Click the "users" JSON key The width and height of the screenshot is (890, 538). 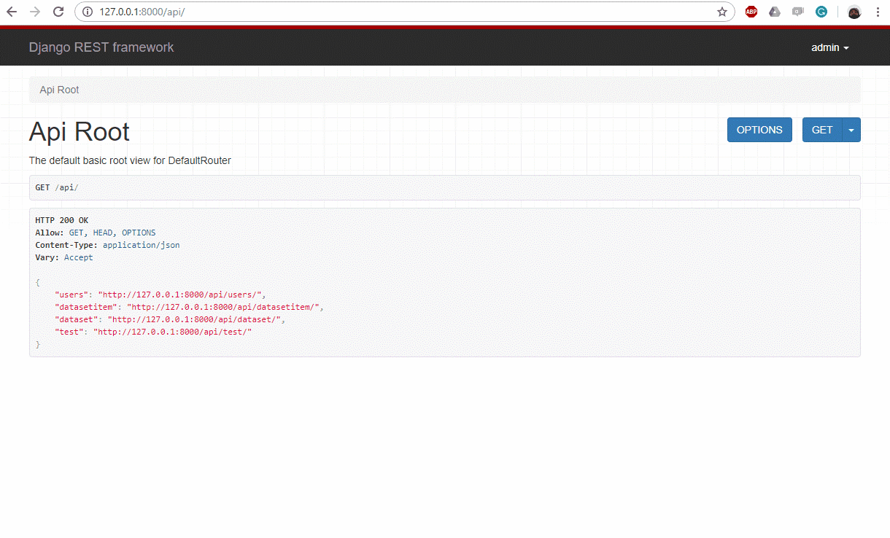(71, 295)
